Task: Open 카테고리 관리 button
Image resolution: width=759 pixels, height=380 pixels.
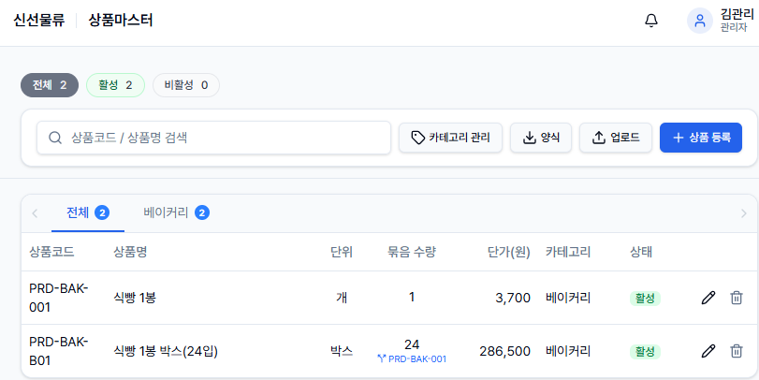Action: click(x=450, y=138)
